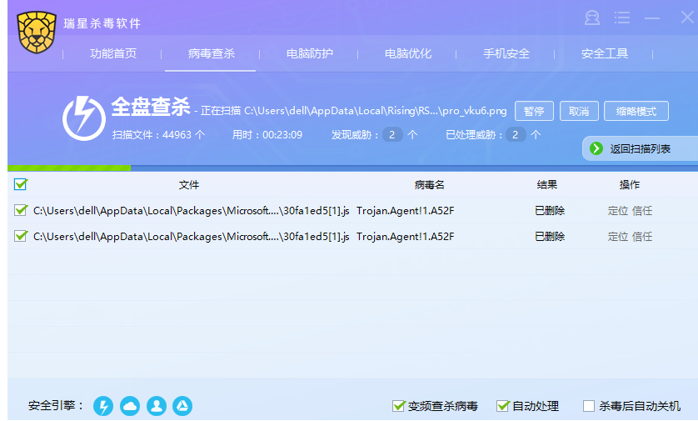The image size is (698, 421).
Task: Open the user account icon
Action: 591,18
